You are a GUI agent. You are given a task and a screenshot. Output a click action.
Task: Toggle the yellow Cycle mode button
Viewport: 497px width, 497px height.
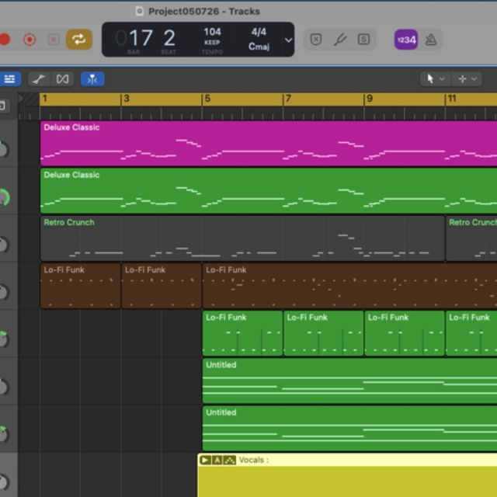click(x=79, y=40)
